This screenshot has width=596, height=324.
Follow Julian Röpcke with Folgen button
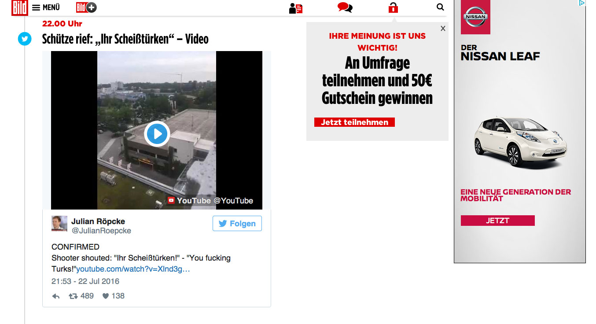[x=237, y=224]
